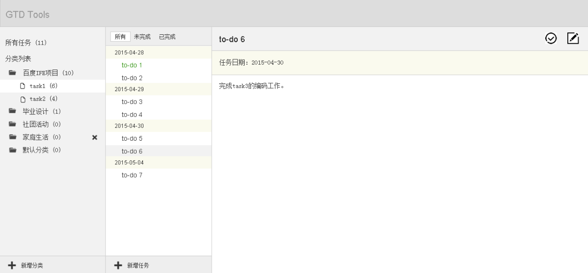Click file icon next to task1
The image size is (588, 273).
[x=23, y=86]
